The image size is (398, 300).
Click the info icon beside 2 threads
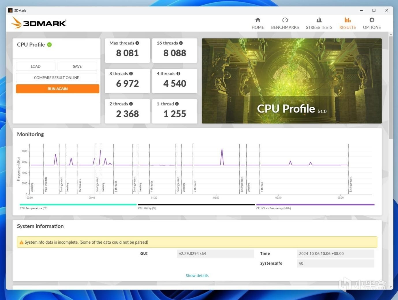pos(131,104)
